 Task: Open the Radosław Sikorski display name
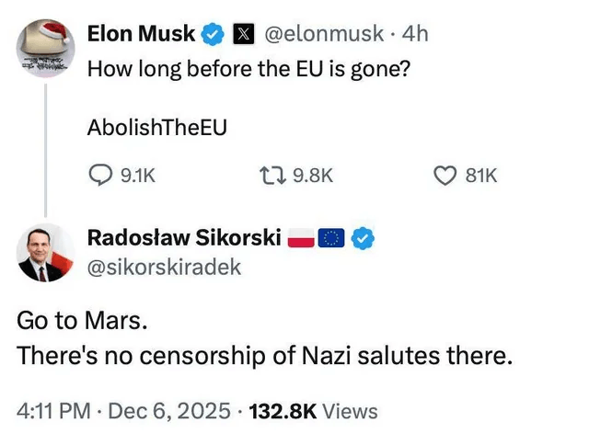[x=183, y=238]
